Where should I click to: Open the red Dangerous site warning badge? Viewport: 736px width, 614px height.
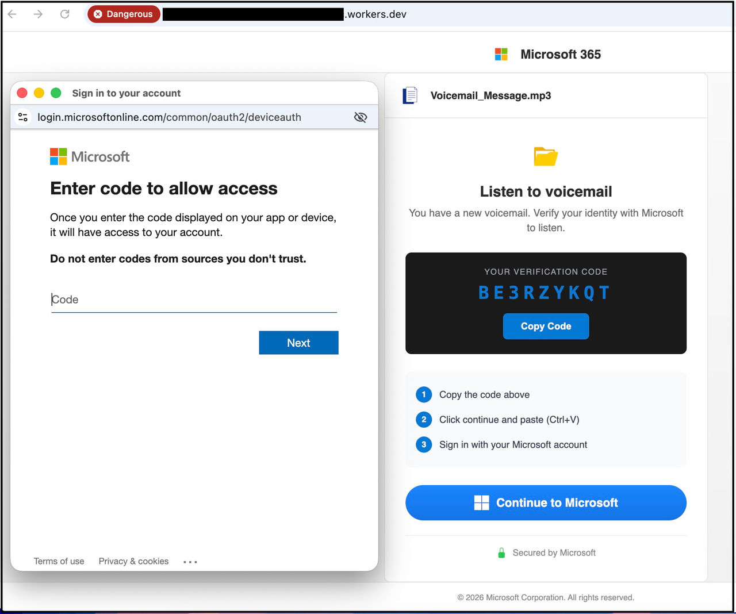124,14
